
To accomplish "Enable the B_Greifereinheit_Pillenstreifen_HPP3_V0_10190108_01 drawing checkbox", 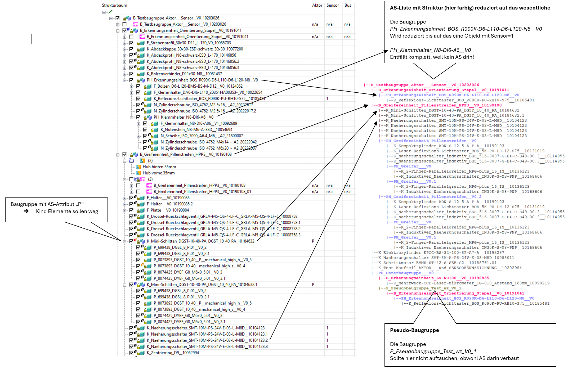I will [138, 192].
